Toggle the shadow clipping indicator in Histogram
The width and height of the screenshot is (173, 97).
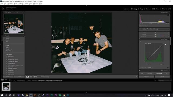[x=141, y=15]
